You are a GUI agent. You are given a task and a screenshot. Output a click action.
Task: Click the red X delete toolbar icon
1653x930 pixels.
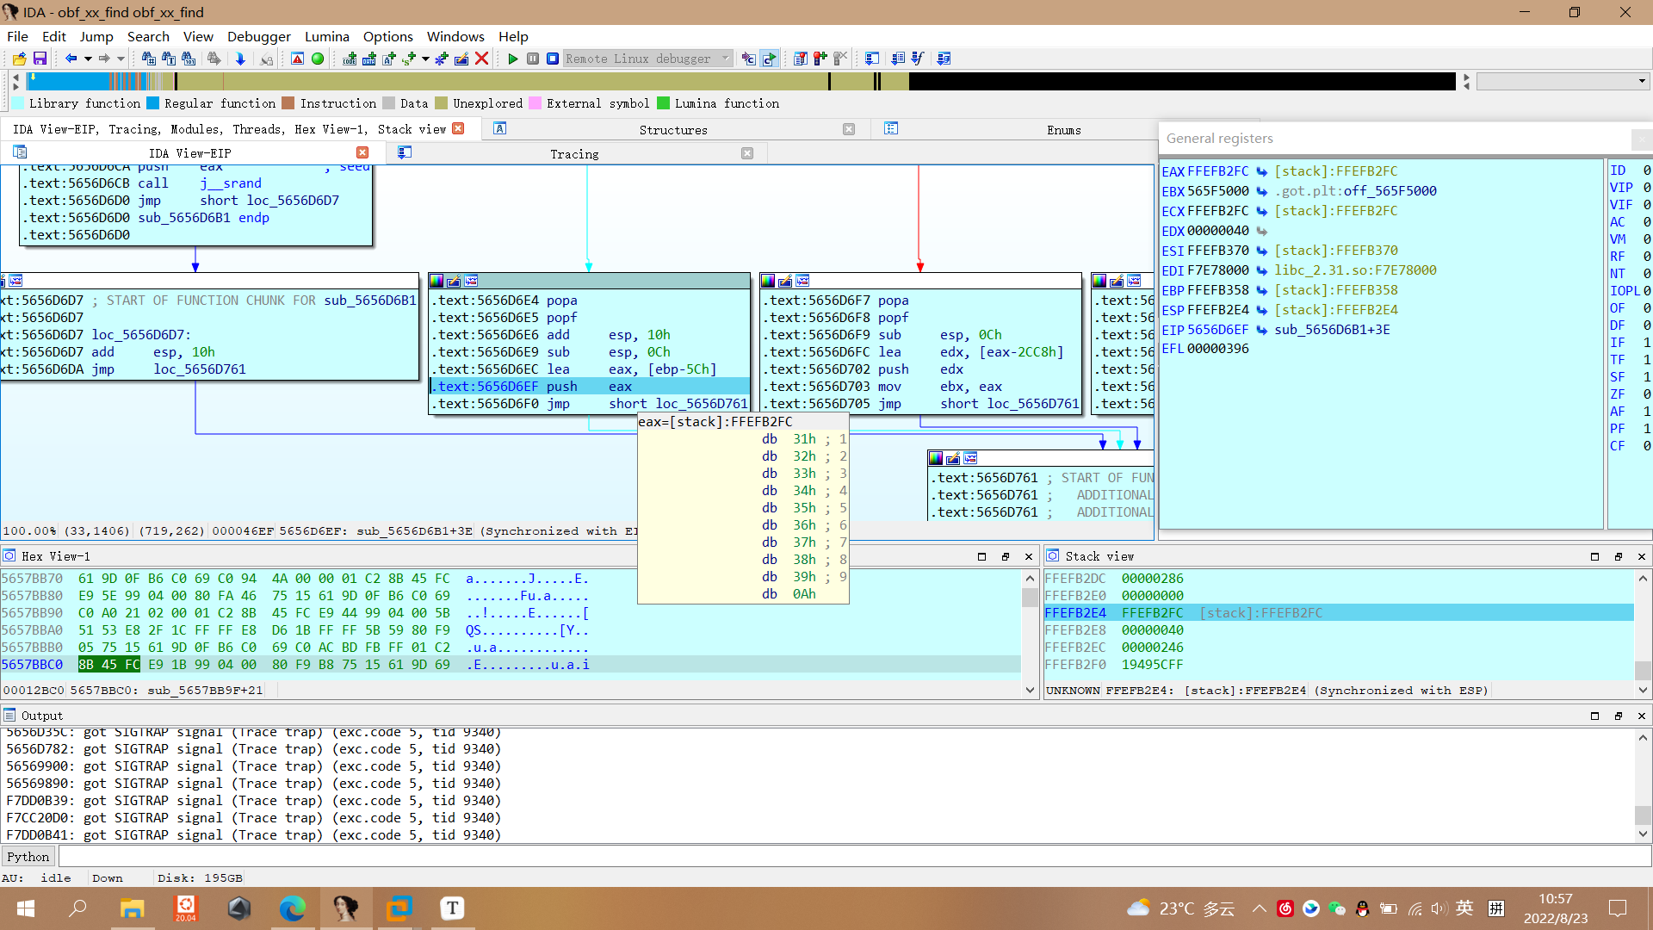click(482, 59)
